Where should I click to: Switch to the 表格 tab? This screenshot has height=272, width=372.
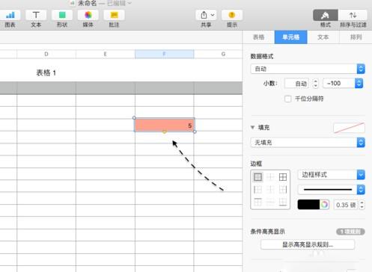click(258, 37)
